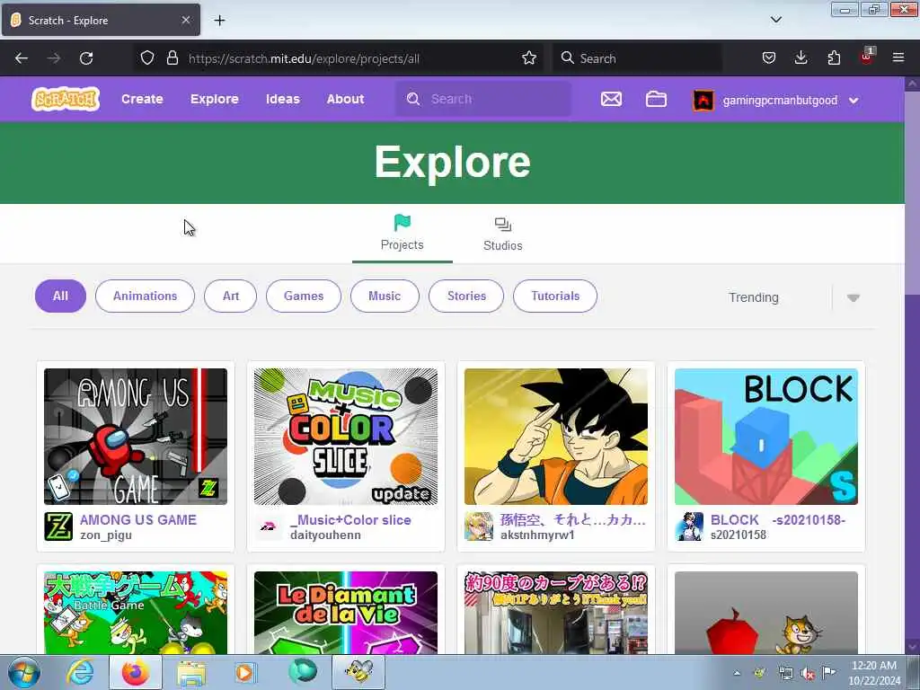Launch Internet Explorer from the taskbar
The height and width of the screenshot is (690, 920).
(x=80, y=672)
